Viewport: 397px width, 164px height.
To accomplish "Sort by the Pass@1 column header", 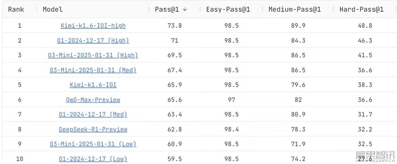I will tap(167, 9).
